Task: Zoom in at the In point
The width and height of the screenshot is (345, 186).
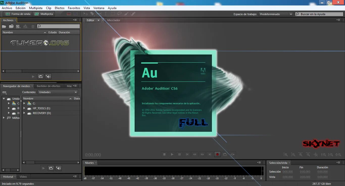Action: pyautogui.click(x=323, y=154)
